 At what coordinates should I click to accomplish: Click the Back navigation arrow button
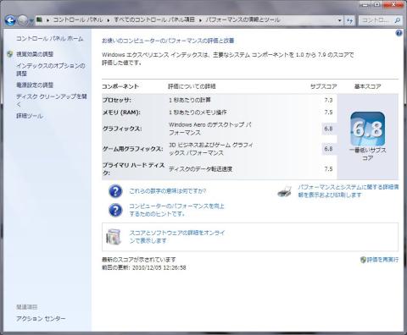coord(10,20)
